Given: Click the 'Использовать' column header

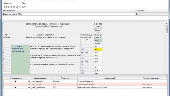Looking at the screenshot, I should click(15, 78).
